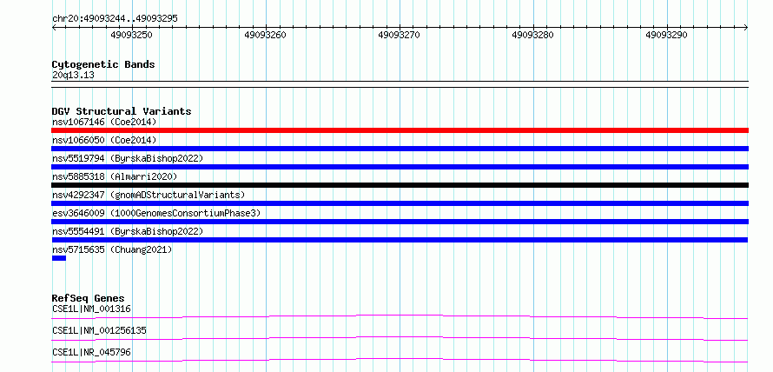This screenshot has height=372, width=773.
Task: Open variant esv3646009 (1000GenomesConsortiumPhase3) label
Action: [156, 213]
